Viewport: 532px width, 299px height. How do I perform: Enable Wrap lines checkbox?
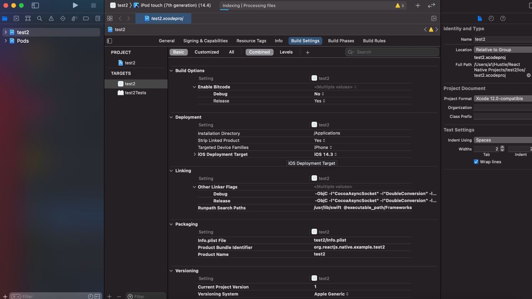[x=476, y=162]
